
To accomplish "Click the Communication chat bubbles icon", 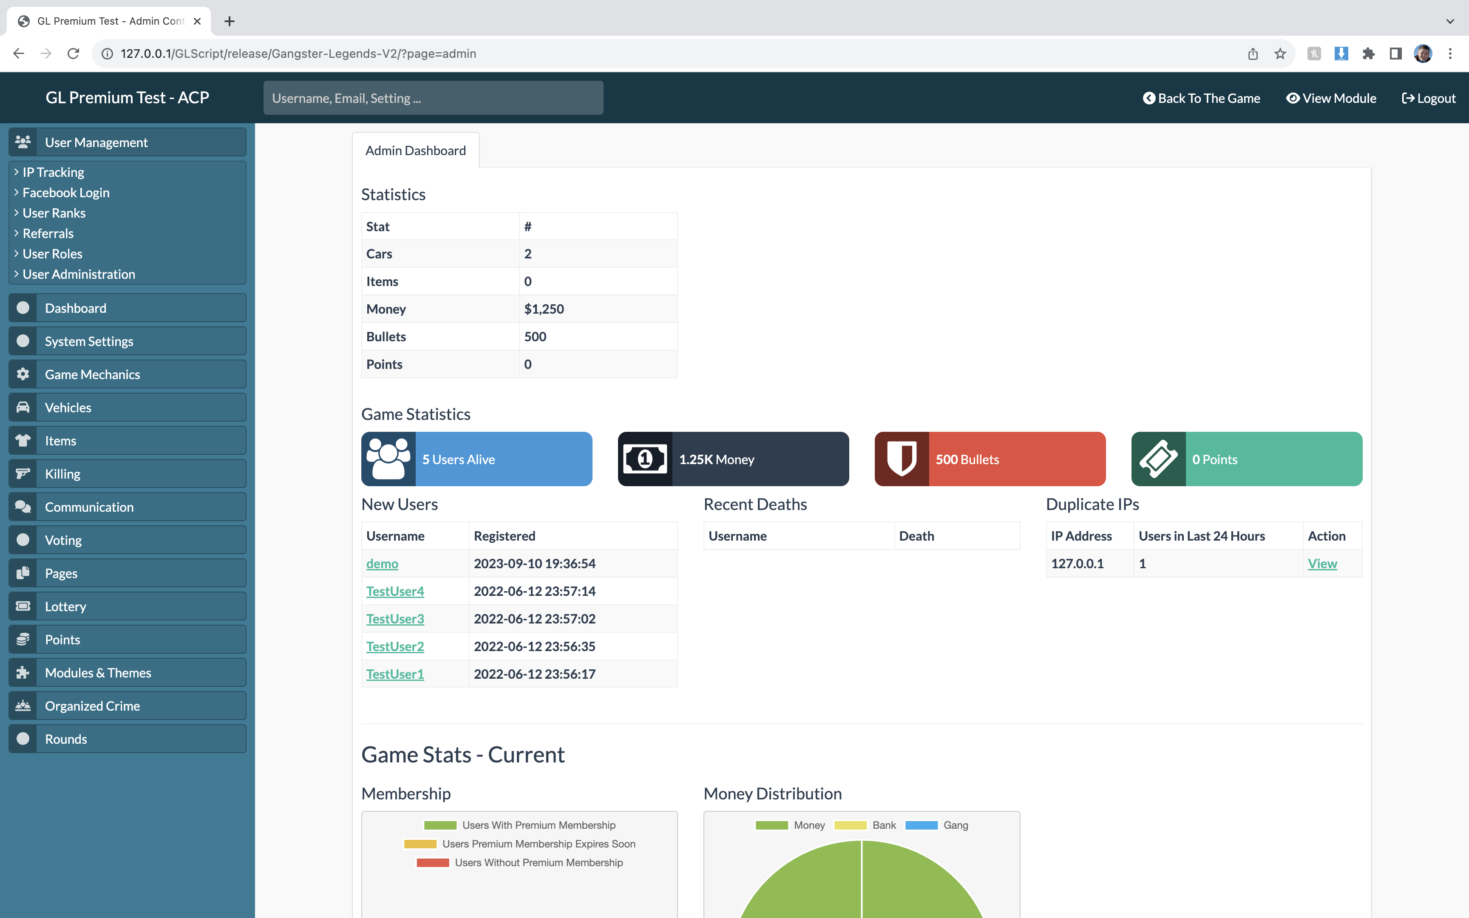I will pos(23,507).
